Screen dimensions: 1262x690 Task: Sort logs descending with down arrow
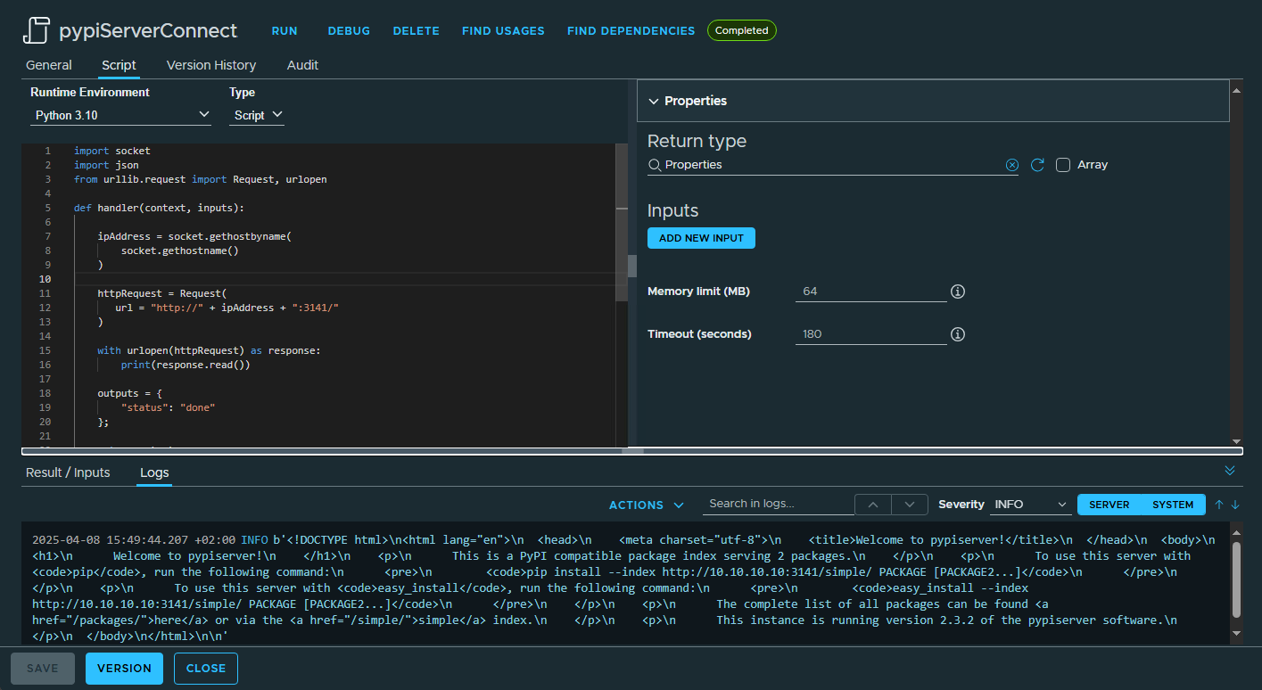tap(1235, 505)
